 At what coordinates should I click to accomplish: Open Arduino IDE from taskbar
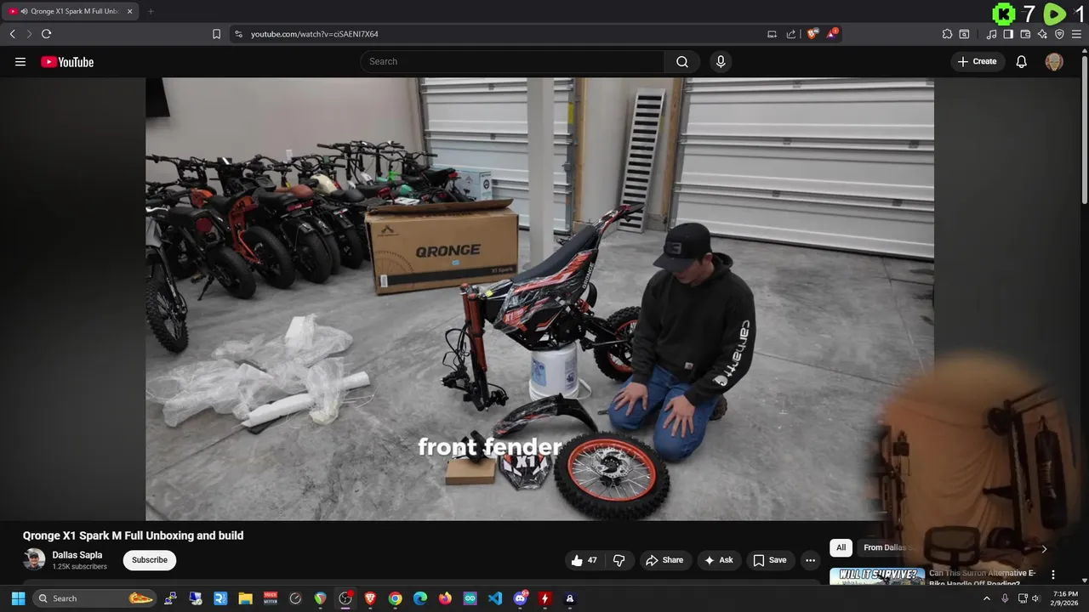point(470,598)
